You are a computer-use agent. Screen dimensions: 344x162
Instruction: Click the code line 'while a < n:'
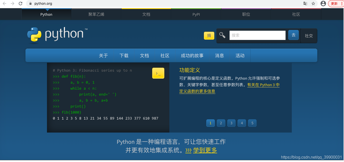click(83, 88)
